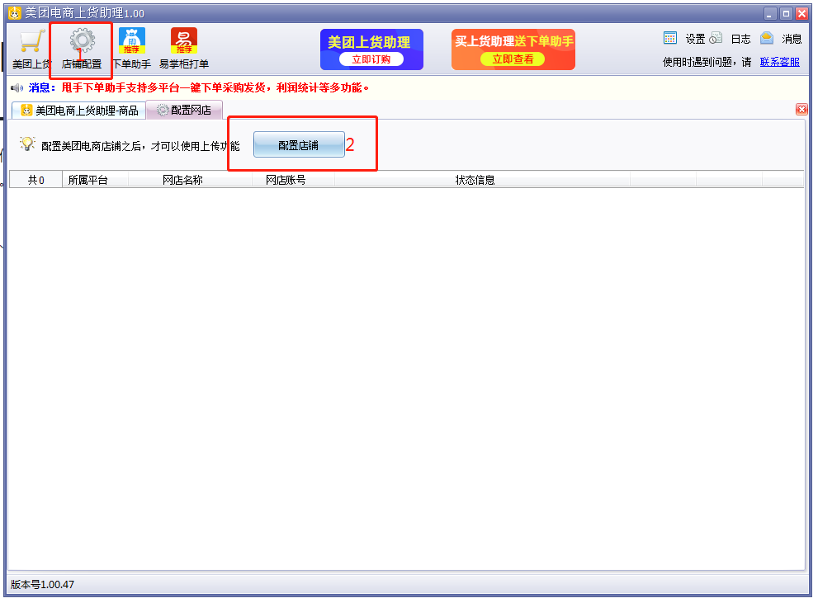Launch the 下单助手 tool
The width and height of the screenshot is (818, 603).
[x=132, y=48]
